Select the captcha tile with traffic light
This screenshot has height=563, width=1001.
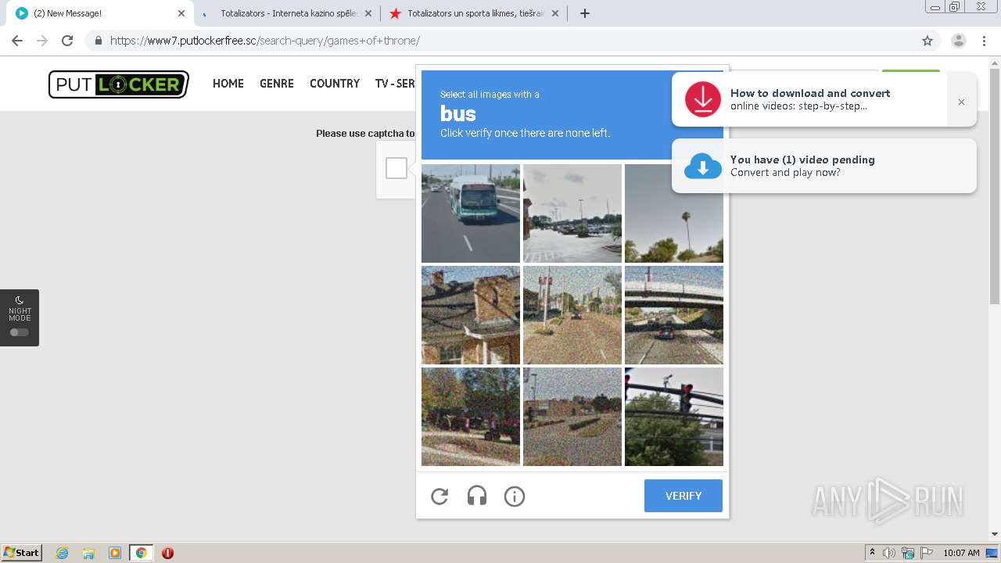coord(674,417)
